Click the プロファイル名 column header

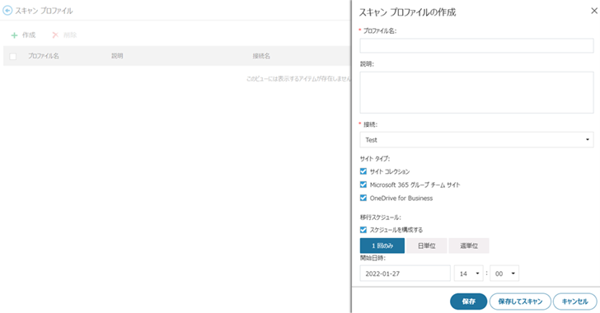[43, 56]
